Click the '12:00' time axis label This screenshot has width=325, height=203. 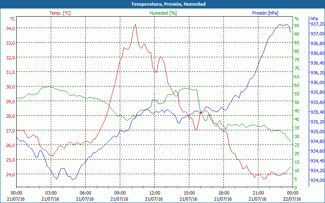154,193
